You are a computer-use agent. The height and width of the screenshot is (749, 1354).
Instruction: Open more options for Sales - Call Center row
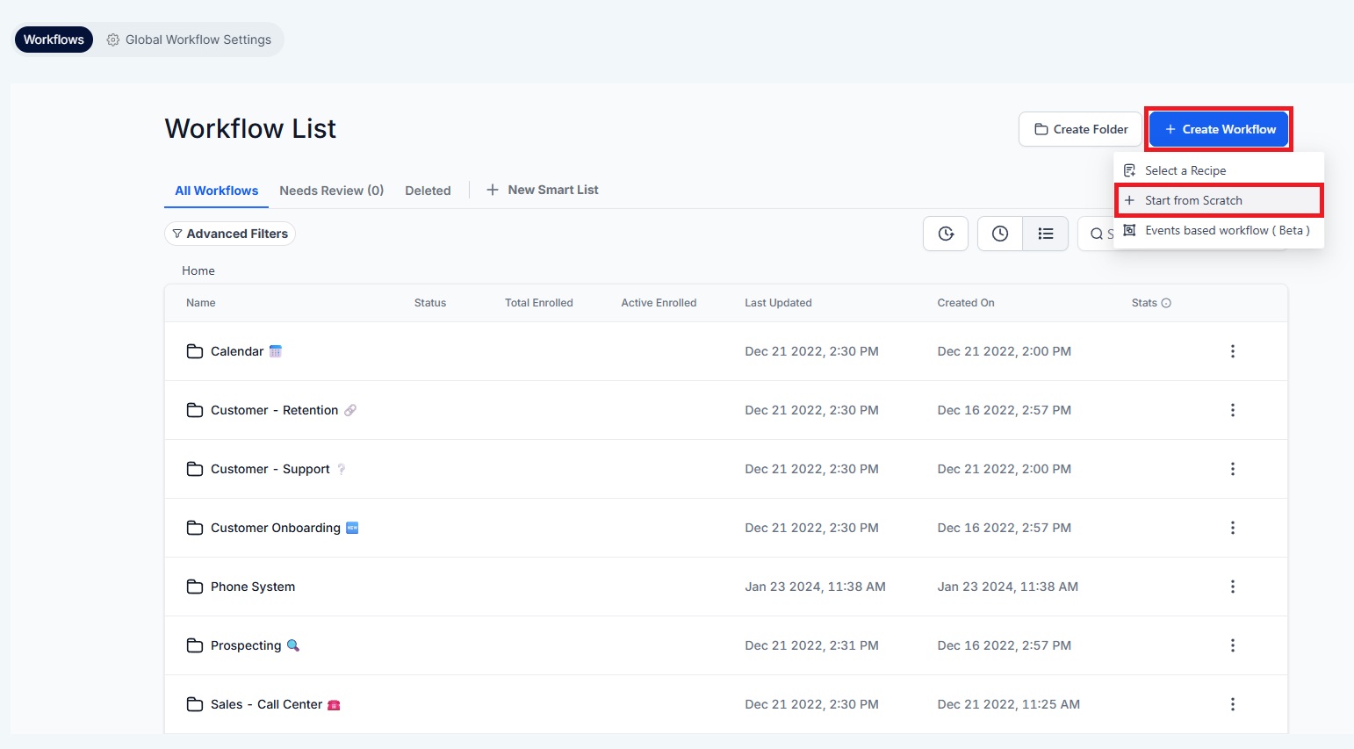1233,704
